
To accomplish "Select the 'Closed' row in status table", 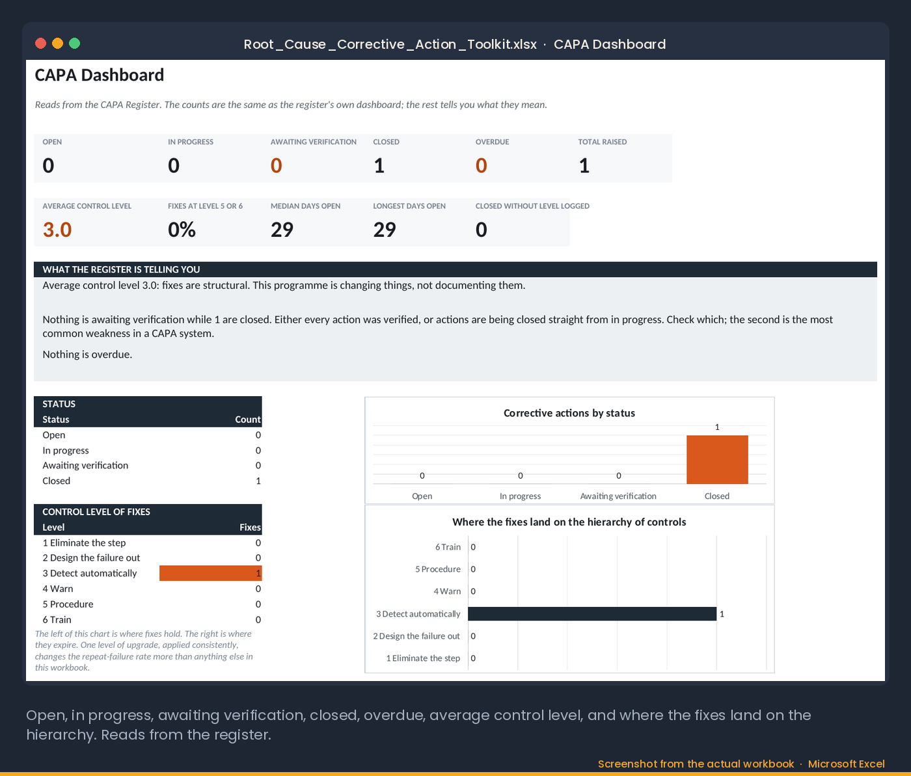I will click(x=148, y=481).
